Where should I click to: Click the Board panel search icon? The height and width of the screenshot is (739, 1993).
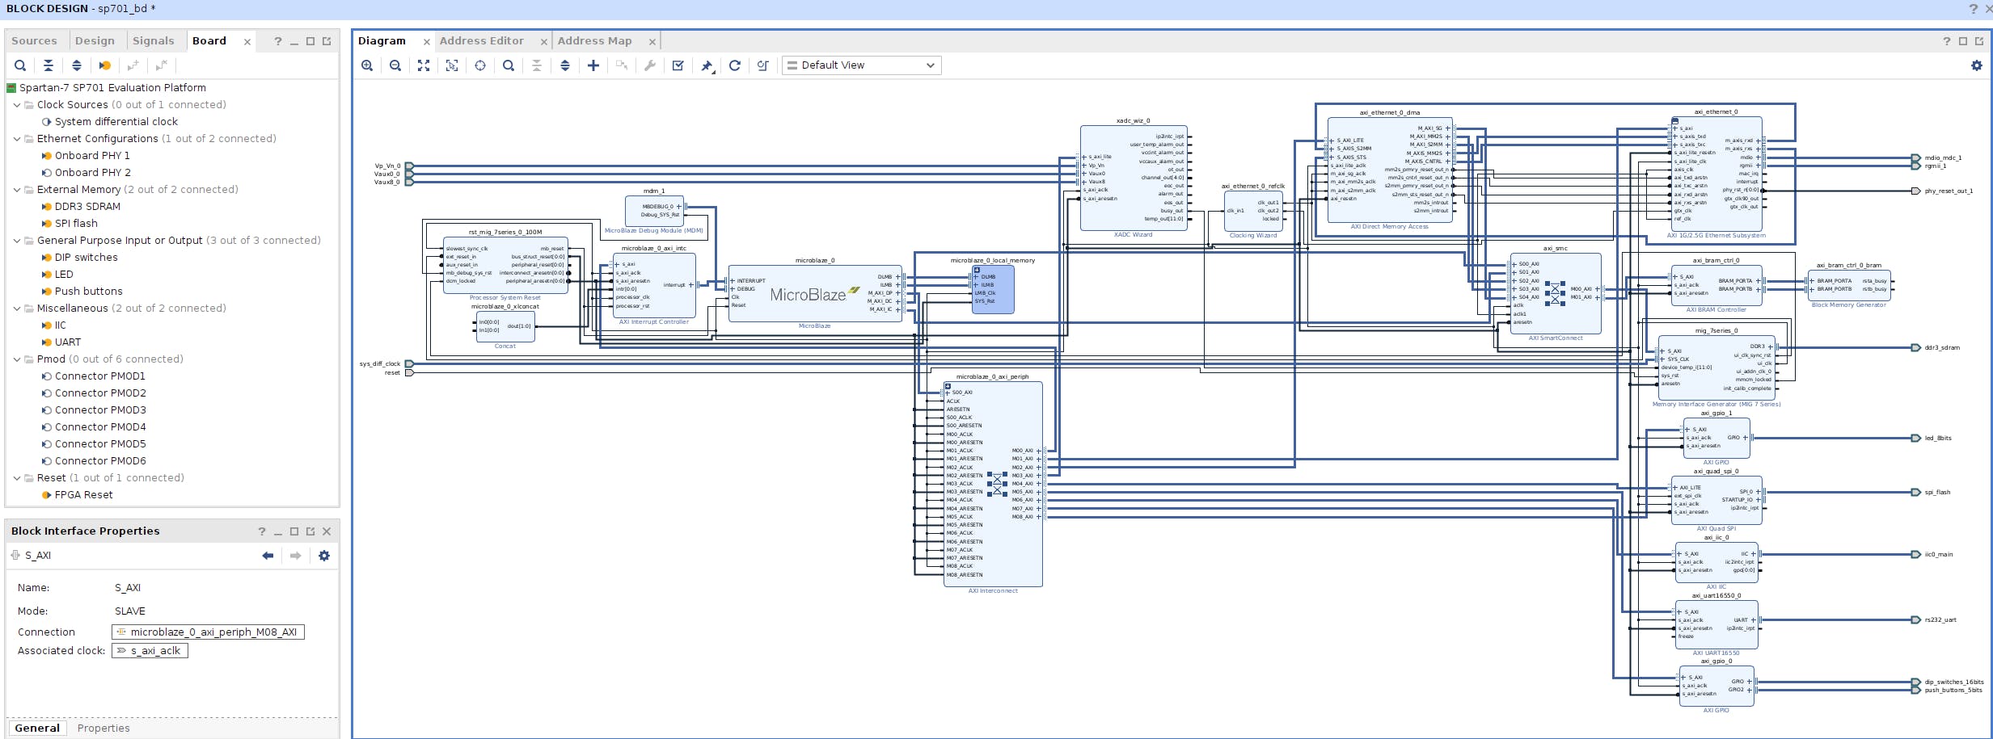pyautogui.click(x=20, y=65)
